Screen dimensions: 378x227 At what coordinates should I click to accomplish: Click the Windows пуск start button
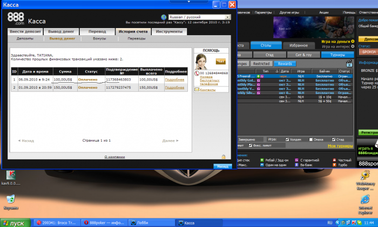tap(16, 223)
